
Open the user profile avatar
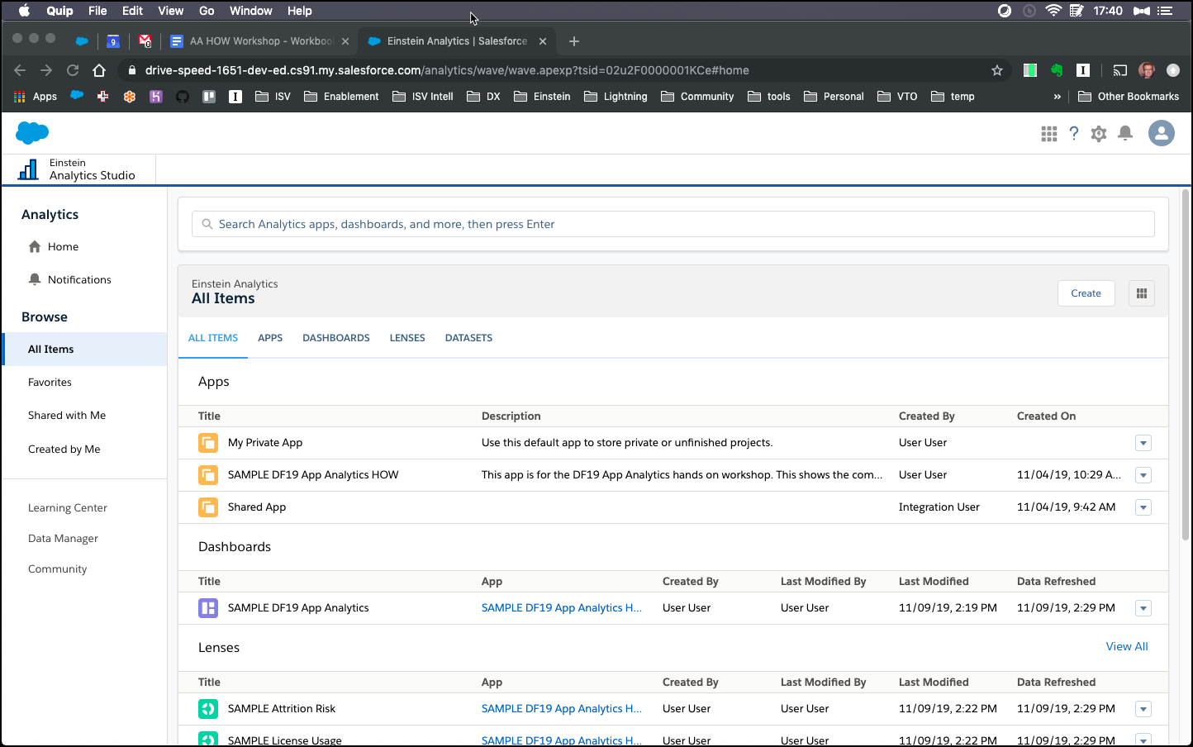point(1162,133)
